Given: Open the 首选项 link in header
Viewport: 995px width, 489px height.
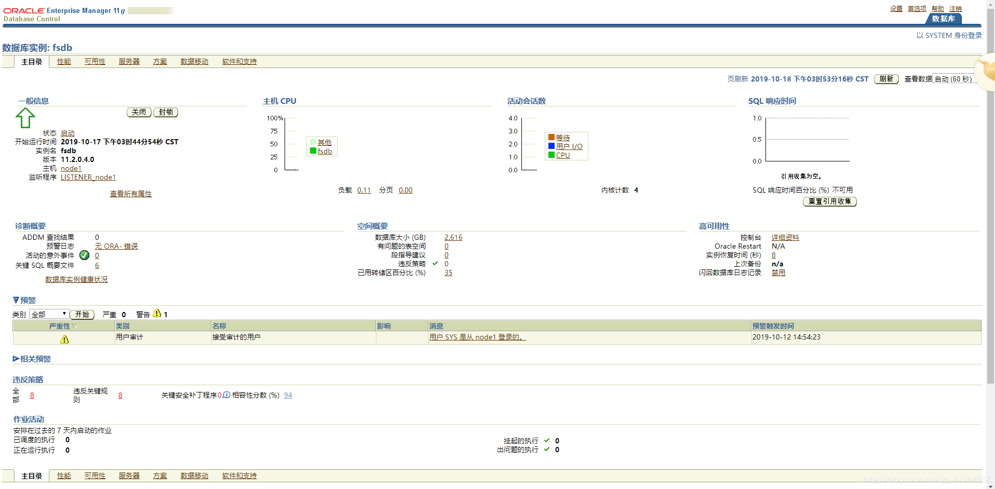Looking at the screenshot, I should tap(917, 9).
